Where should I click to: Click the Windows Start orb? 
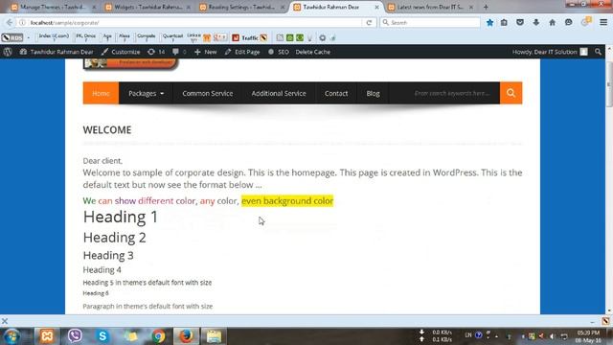tap(11, 336)
